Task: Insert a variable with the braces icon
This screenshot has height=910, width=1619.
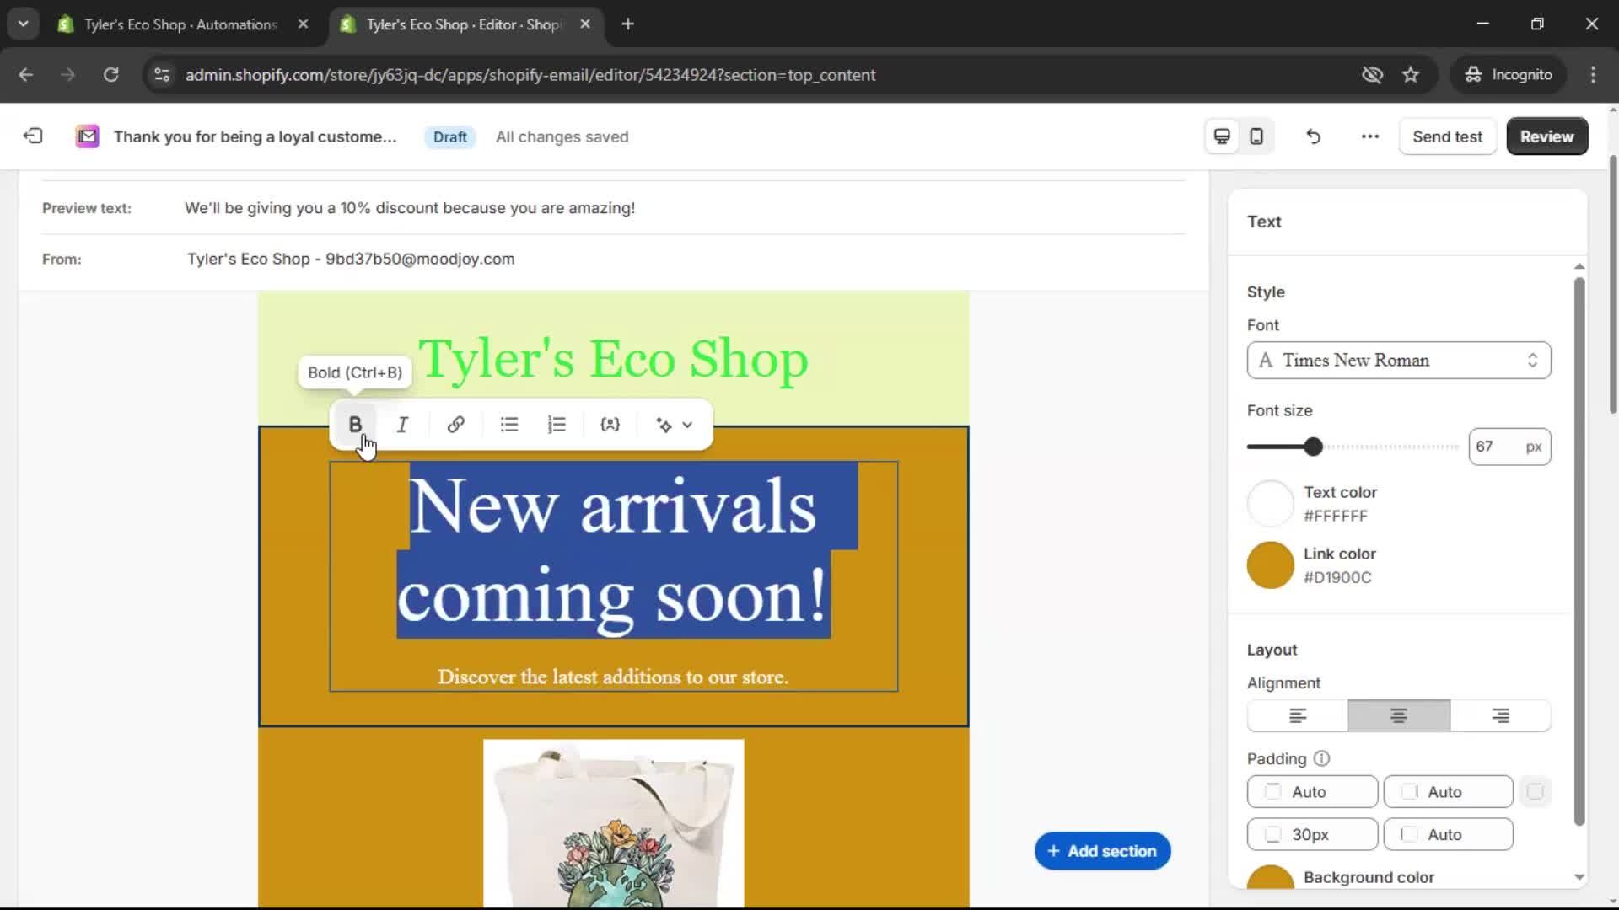Action: pos(610,425)
